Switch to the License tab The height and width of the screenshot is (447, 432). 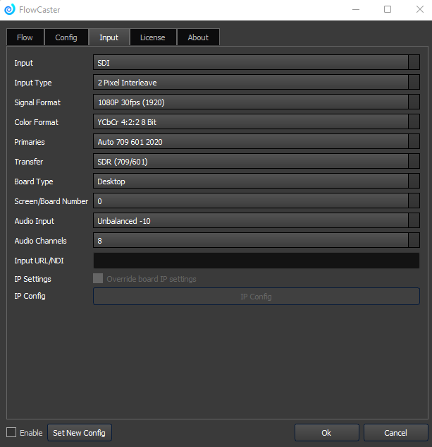click(x=152, y=37)
